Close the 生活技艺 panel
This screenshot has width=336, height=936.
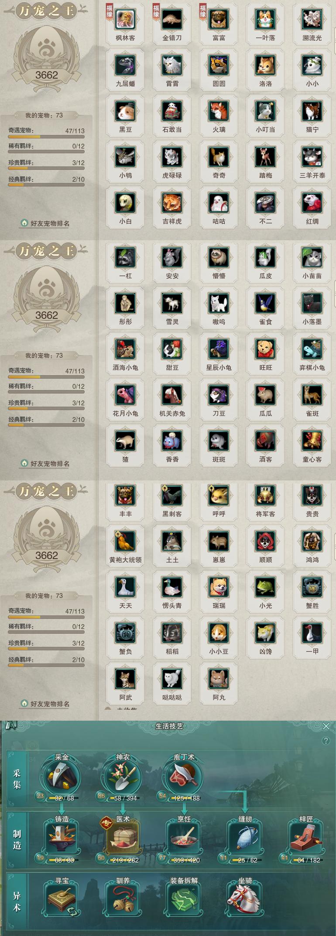point(326,726)
